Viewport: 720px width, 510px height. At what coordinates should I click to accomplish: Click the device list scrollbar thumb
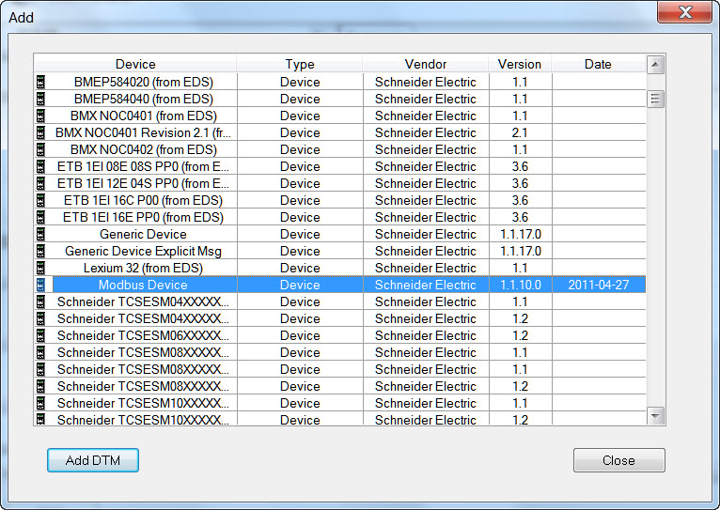tap(655, 99)
